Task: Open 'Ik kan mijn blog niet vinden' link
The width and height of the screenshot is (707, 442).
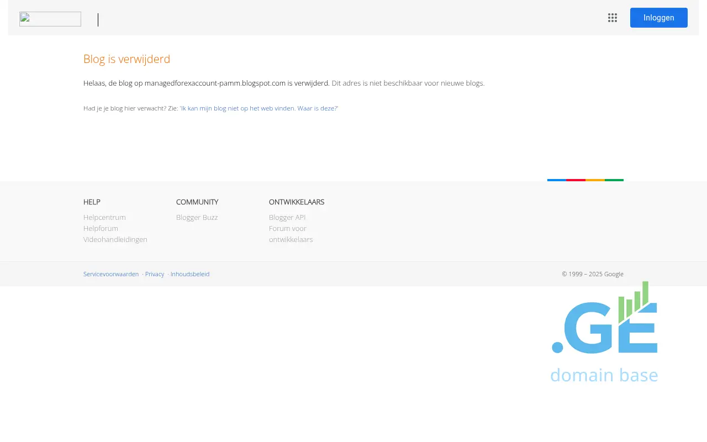Action: point(259,108)
